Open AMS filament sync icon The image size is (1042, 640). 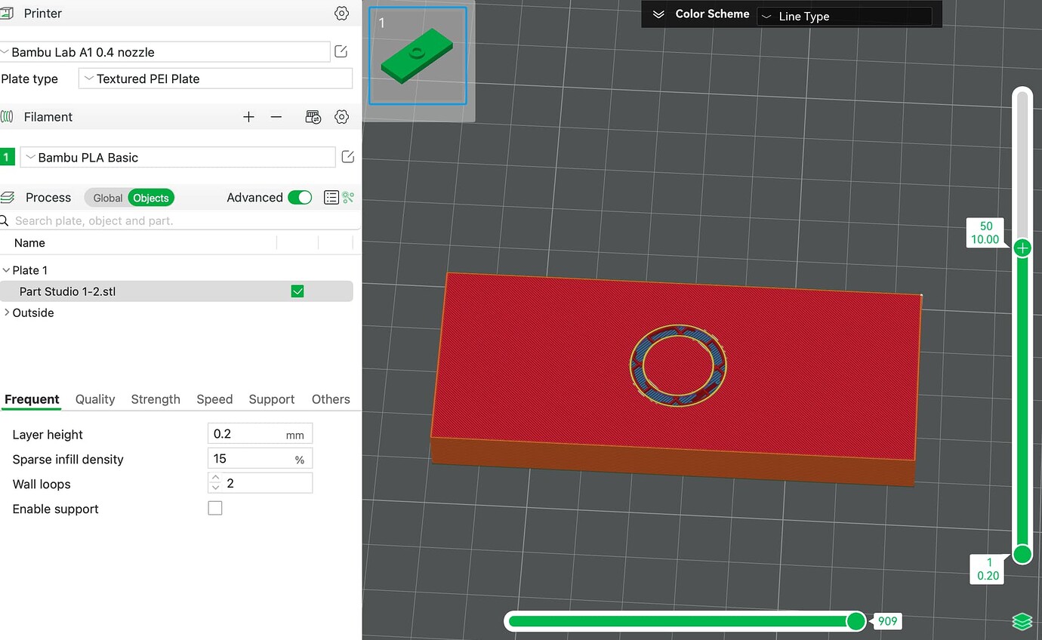(313, 117)
